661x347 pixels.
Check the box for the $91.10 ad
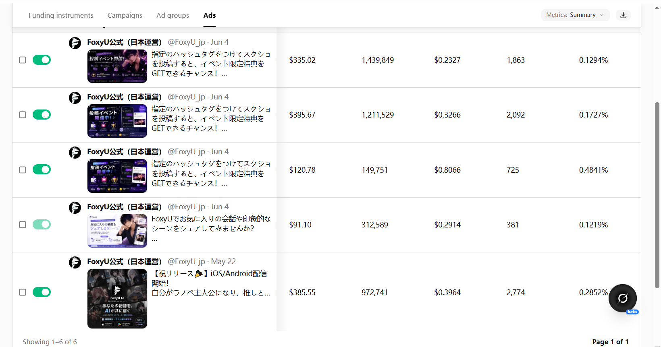[x=23, y=225]
